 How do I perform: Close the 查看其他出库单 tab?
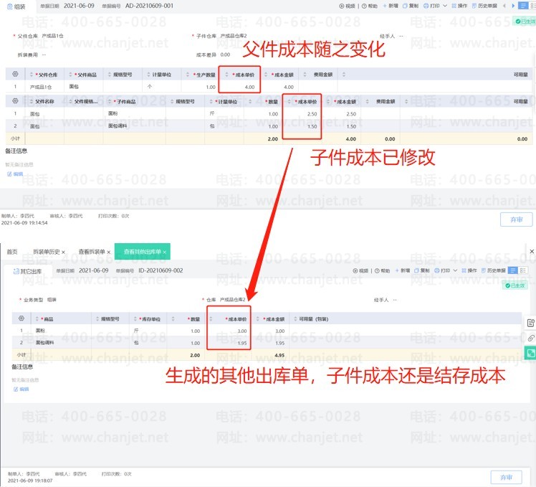(x=164, y=252)
